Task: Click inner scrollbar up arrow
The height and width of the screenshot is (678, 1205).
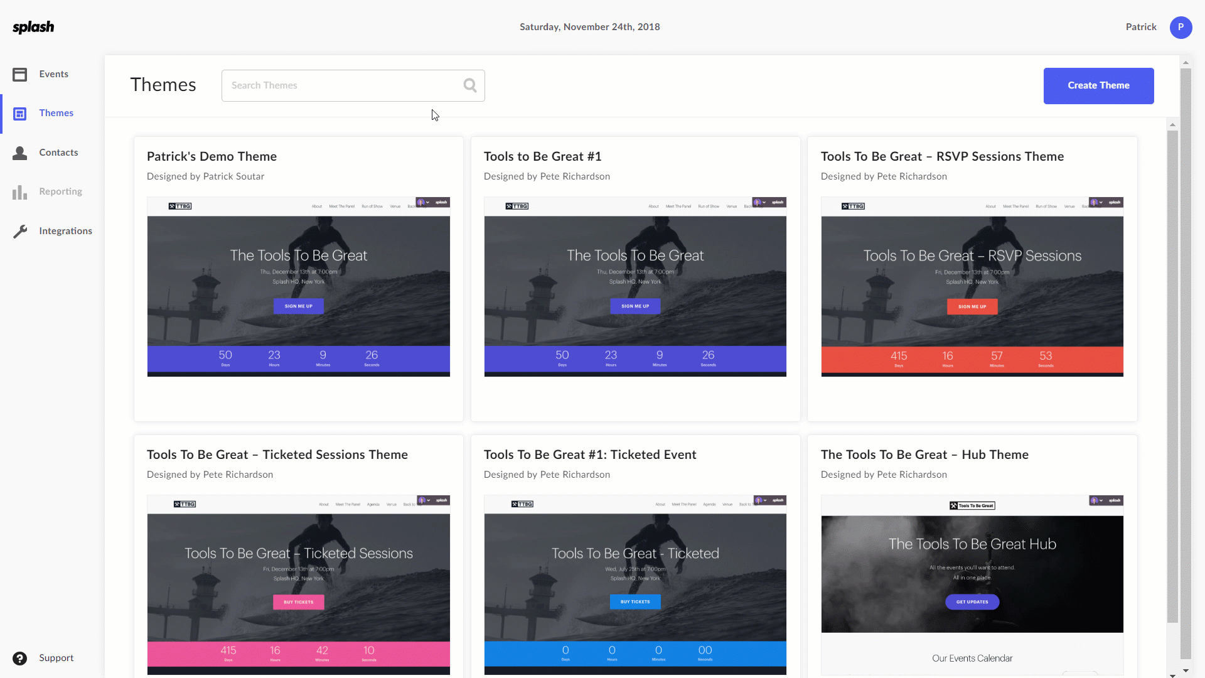Action: pos(1172,125)
